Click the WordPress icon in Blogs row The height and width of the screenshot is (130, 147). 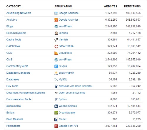[56, 27]
